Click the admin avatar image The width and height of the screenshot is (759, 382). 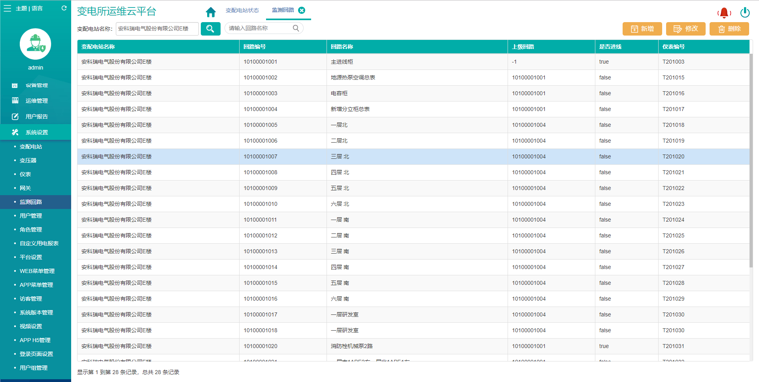[36, 44]
